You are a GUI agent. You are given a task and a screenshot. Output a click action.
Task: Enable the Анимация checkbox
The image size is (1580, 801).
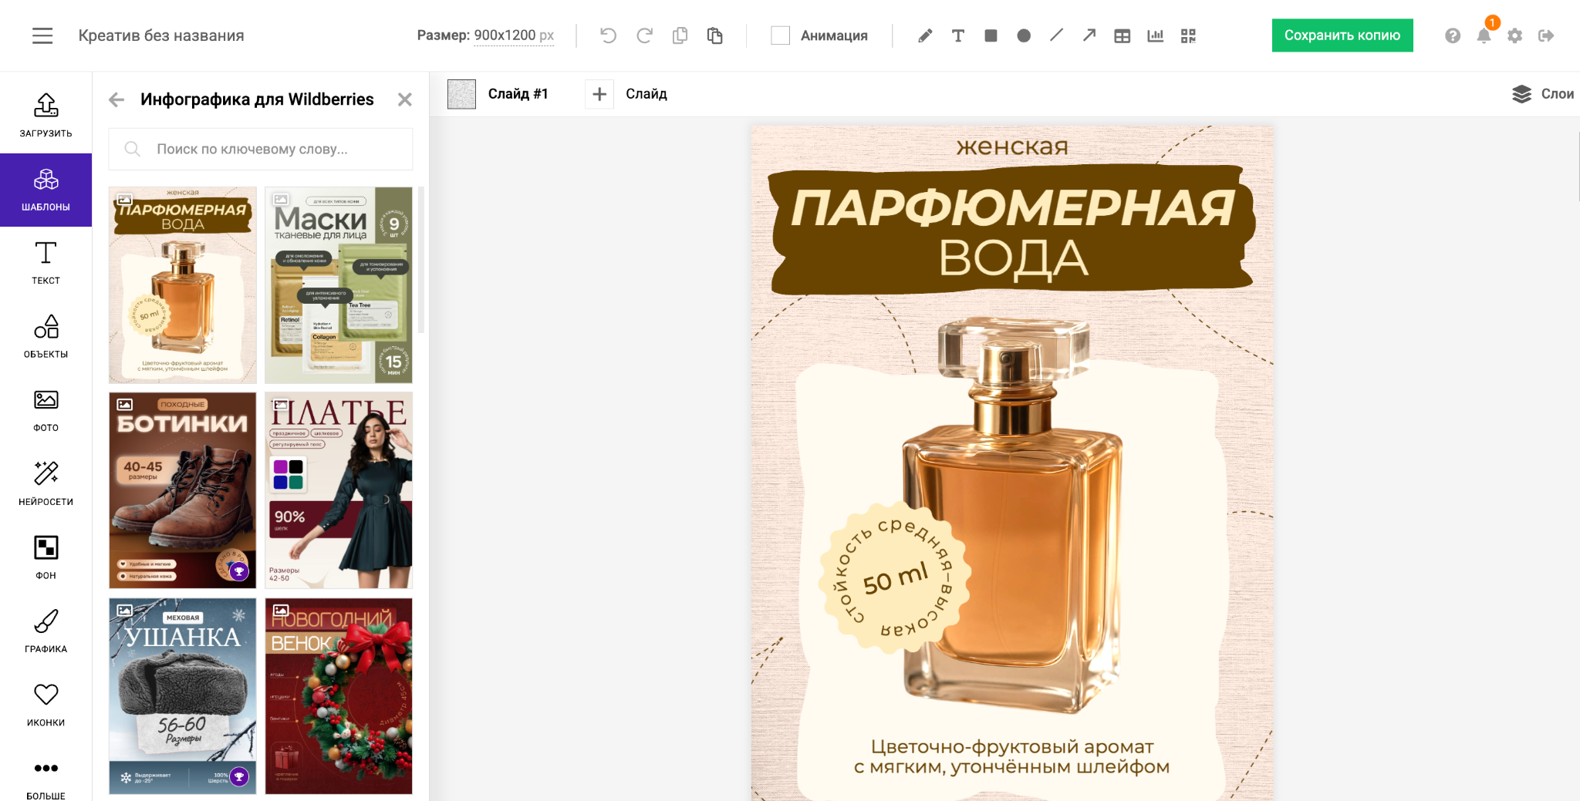(x=780, y=35)
